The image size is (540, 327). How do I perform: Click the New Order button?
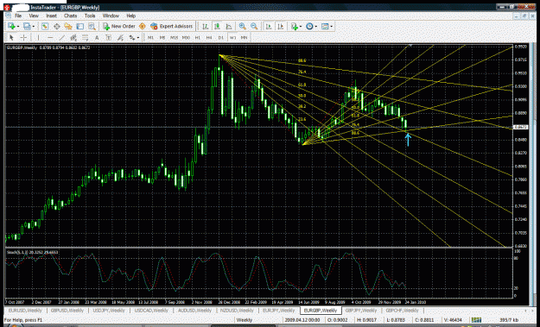tap(119, 26)
